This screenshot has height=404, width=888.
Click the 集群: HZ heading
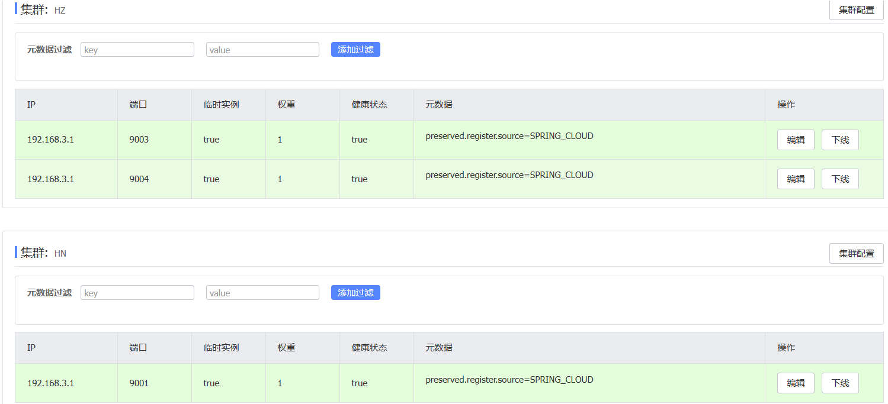coord(43,9)
